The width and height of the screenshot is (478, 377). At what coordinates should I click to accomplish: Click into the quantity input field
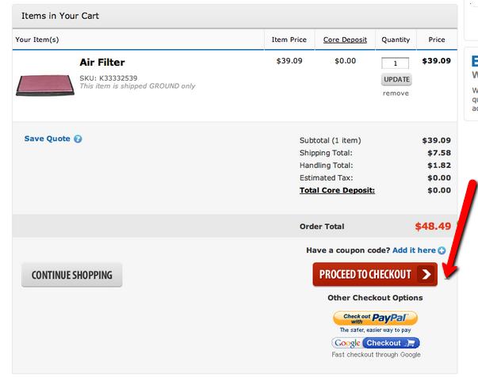coord(396,63)
